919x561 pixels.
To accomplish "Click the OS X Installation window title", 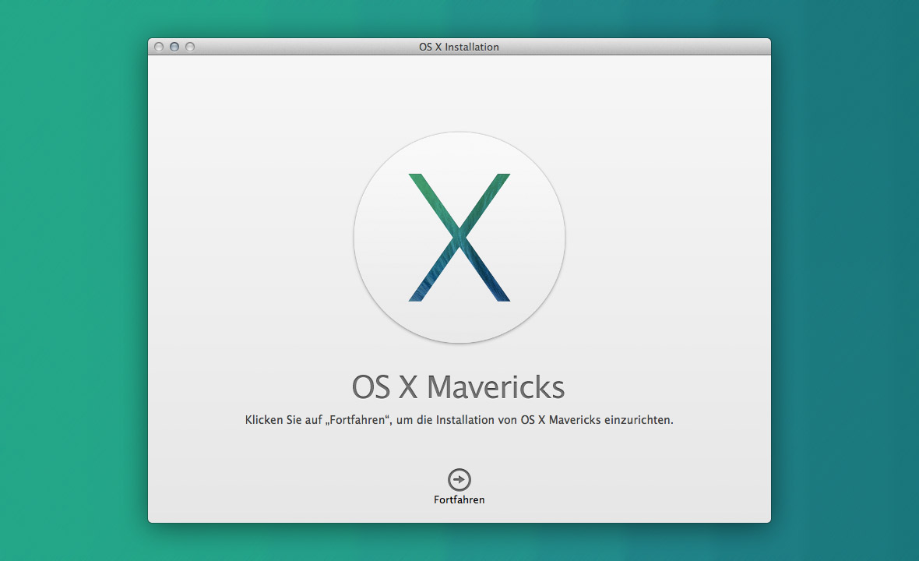I will pos(459,47).
